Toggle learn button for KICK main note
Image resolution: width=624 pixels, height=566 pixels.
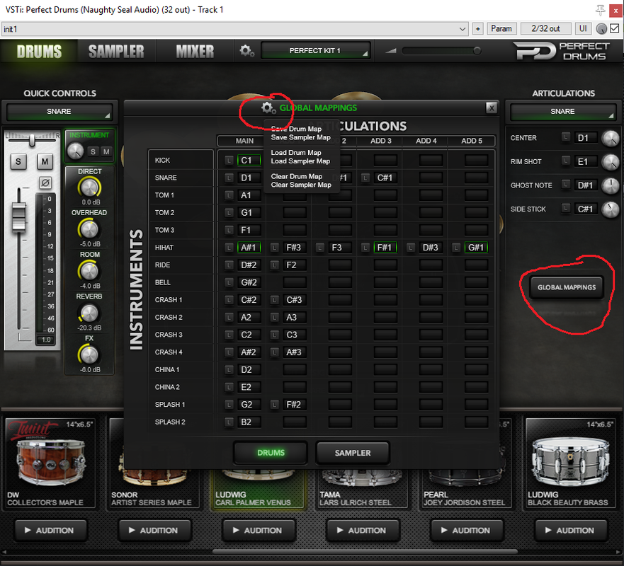pos(229,160)
